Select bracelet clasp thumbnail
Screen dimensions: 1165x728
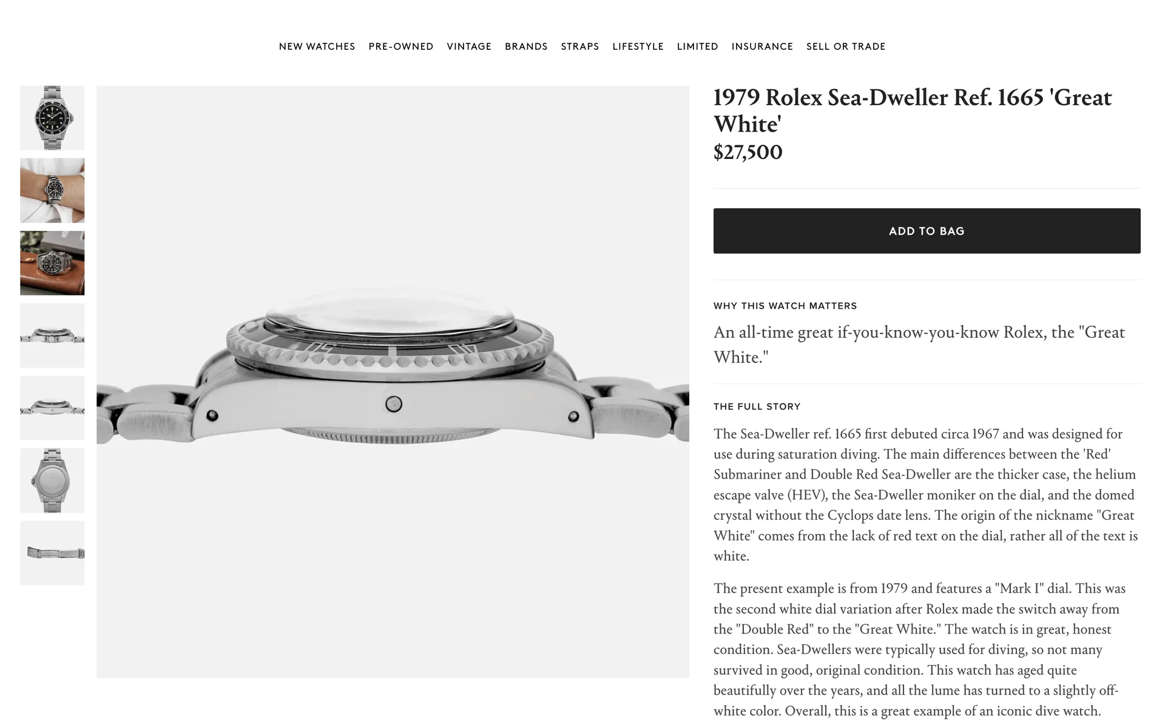(x=52, y=553)
